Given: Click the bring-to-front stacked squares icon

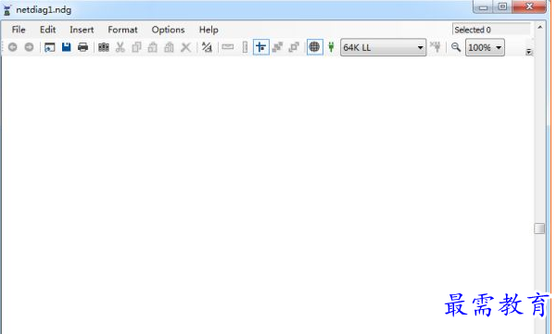Looking at the screenshot, I should [277, 47].
